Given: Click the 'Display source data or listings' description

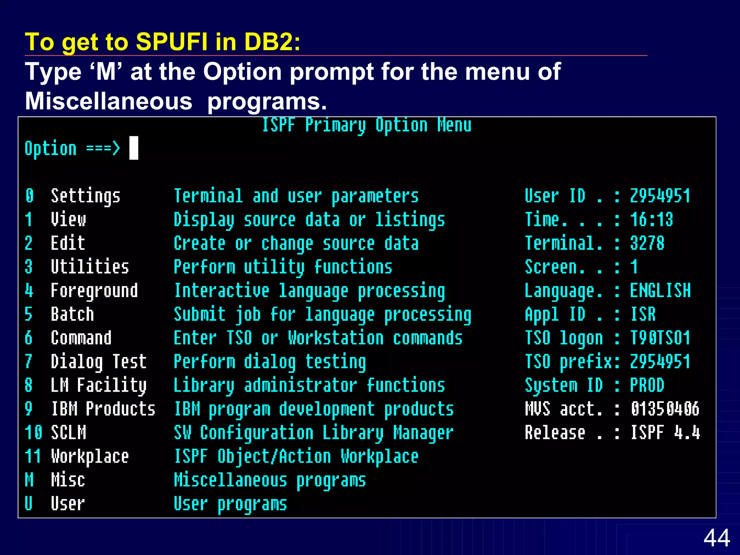Looking at the screenshot, I should (x=309, y=220).
